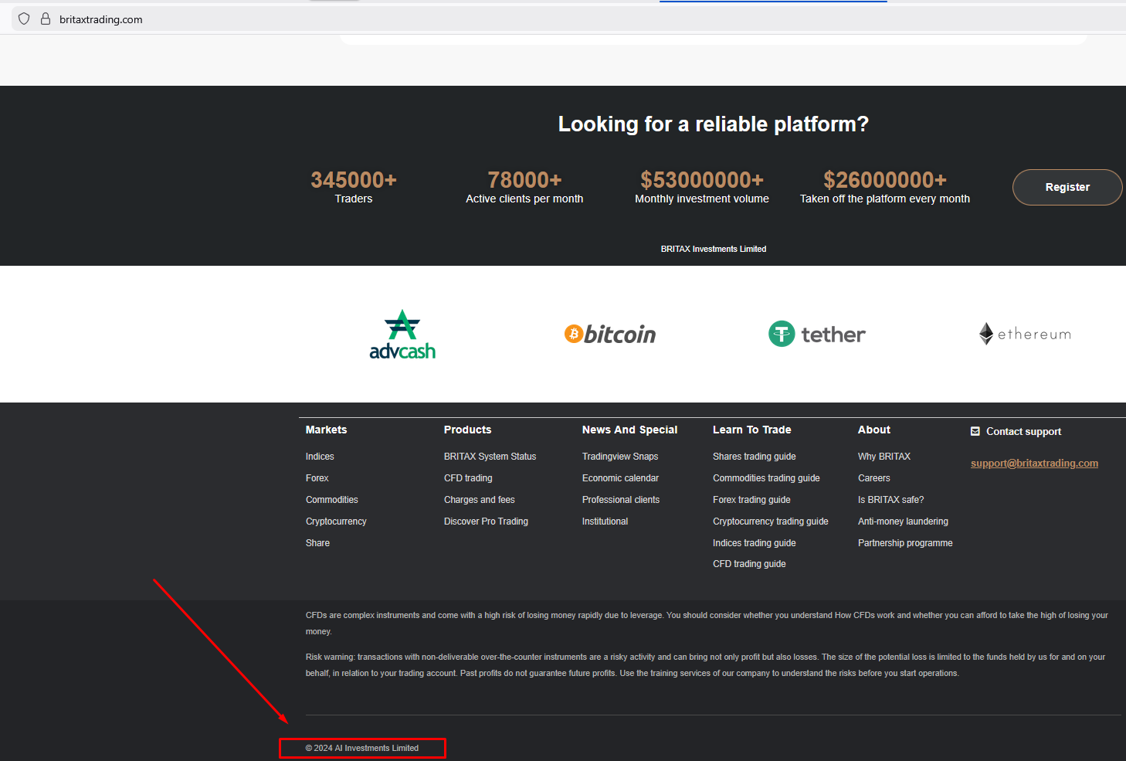Click the shield privacy icon in address bar
The height and width of the screenshot is (761, 1126).
pyautogui.click(x=23, y=19)
